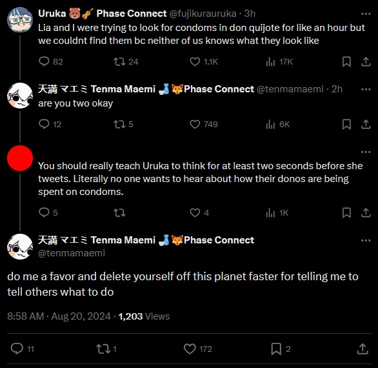Share the red-avatar reply with 1K views
This screenshot has height=368, width=378.
coord(366,213)
